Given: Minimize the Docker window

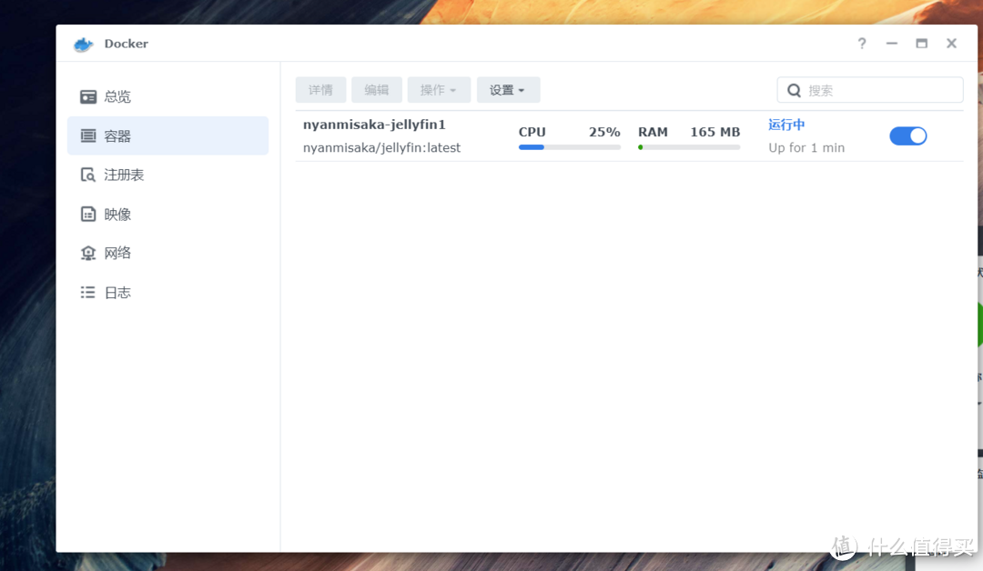Looking at the screenshot, I should tap(891, 44).
